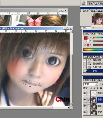Enable lock image pixels brush icon
103x118 pixels.
coord(94,88)
